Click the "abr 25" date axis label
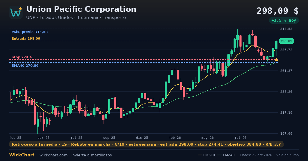308x161 pixels. pos(43,138)
